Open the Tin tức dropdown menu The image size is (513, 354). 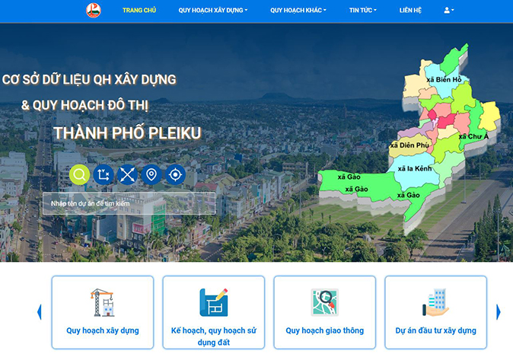pos(363,10)
